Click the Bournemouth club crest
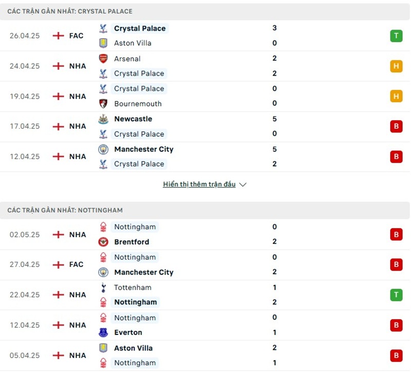411x372 pixels. [x=103, y=103]
